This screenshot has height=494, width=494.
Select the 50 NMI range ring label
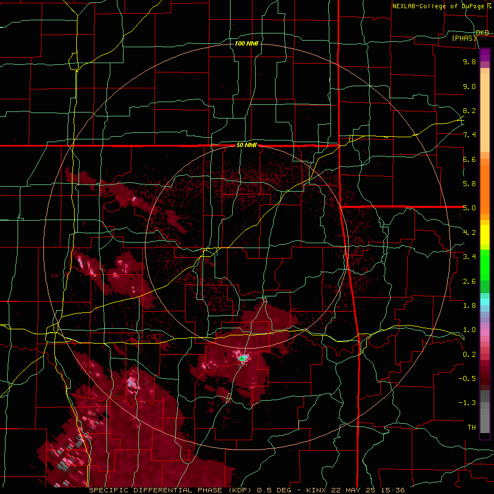coord(246,145)
